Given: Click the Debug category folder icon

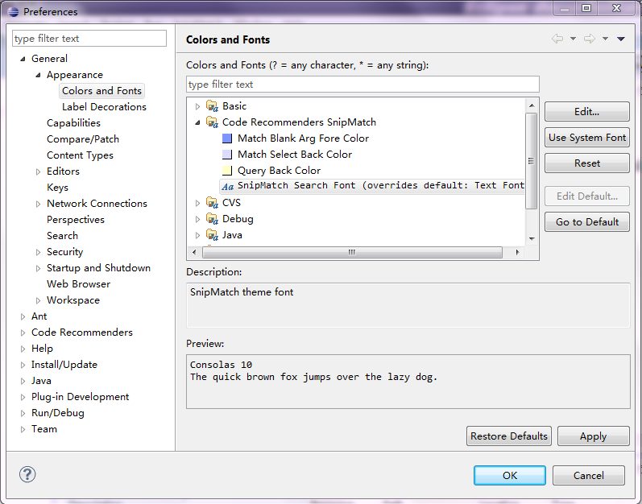Looking at the screenshot, I should [x=212, y=219].
